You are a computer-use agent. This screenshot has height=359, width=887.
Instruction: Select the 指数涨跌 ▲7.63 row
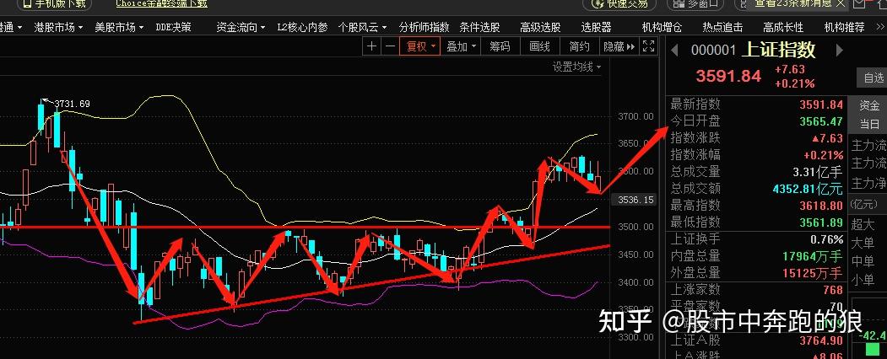pos(757,137)
